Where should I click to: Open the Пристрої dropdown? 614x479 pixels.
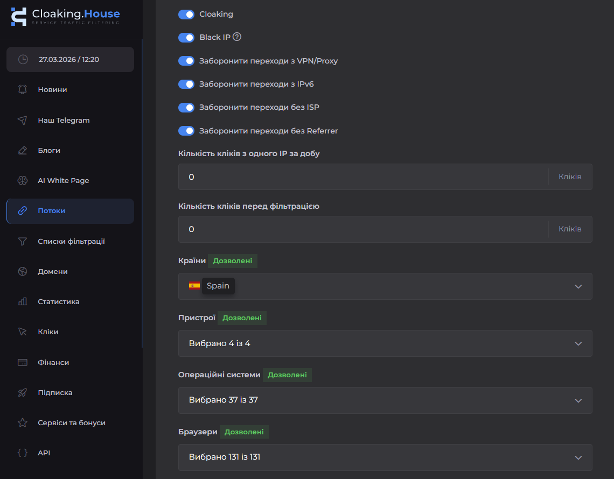[x=385, y=343]
